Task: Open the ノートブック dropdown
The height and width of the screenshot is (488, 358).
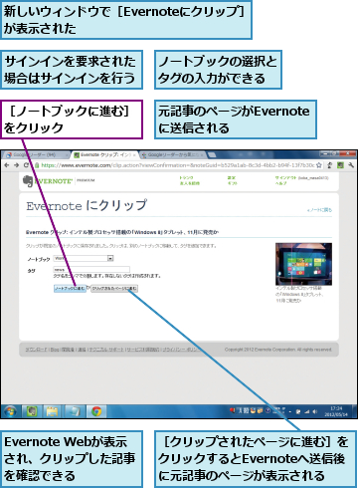Action: pos(84,258)
